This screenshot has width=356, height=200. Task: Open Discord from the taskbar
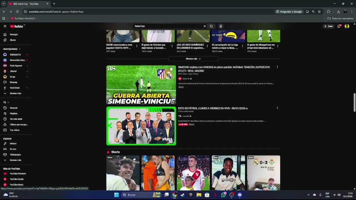point(240,195)
